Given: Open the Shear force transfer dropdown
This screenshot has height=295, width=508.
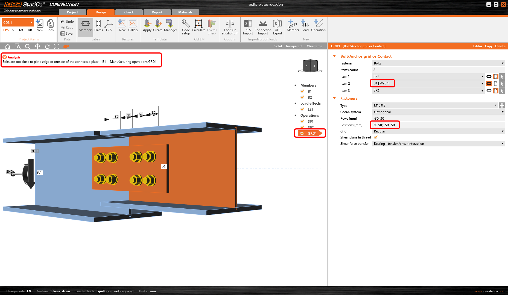Looking at the screenshot, I should coord(438,144).
